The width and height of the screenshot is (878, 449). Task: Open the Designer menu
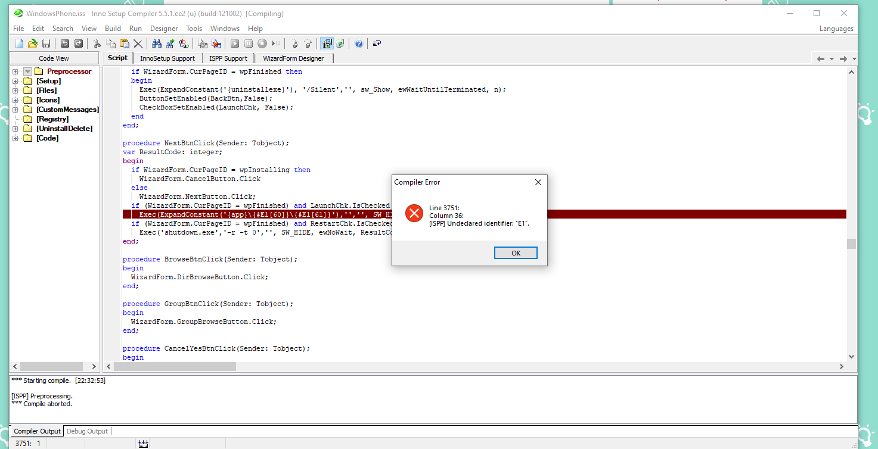(164, 29)
